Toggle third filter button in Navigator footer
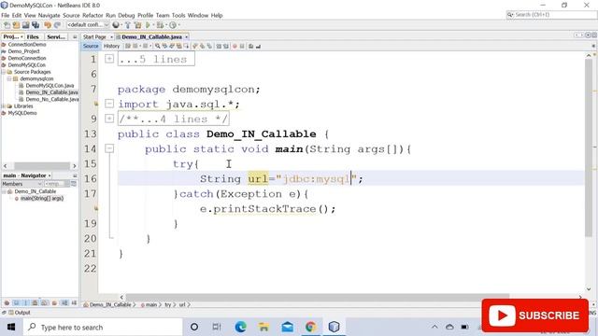 click(25, 303)
